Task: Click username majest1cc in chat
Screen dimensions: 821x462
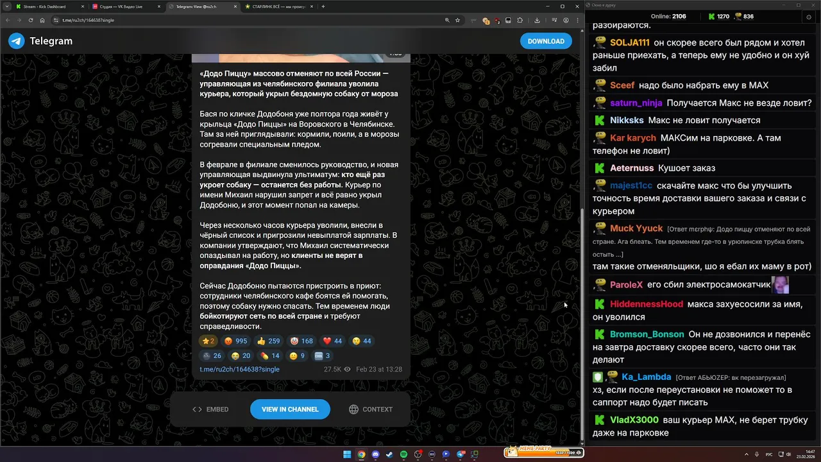Action: point(631,185)
